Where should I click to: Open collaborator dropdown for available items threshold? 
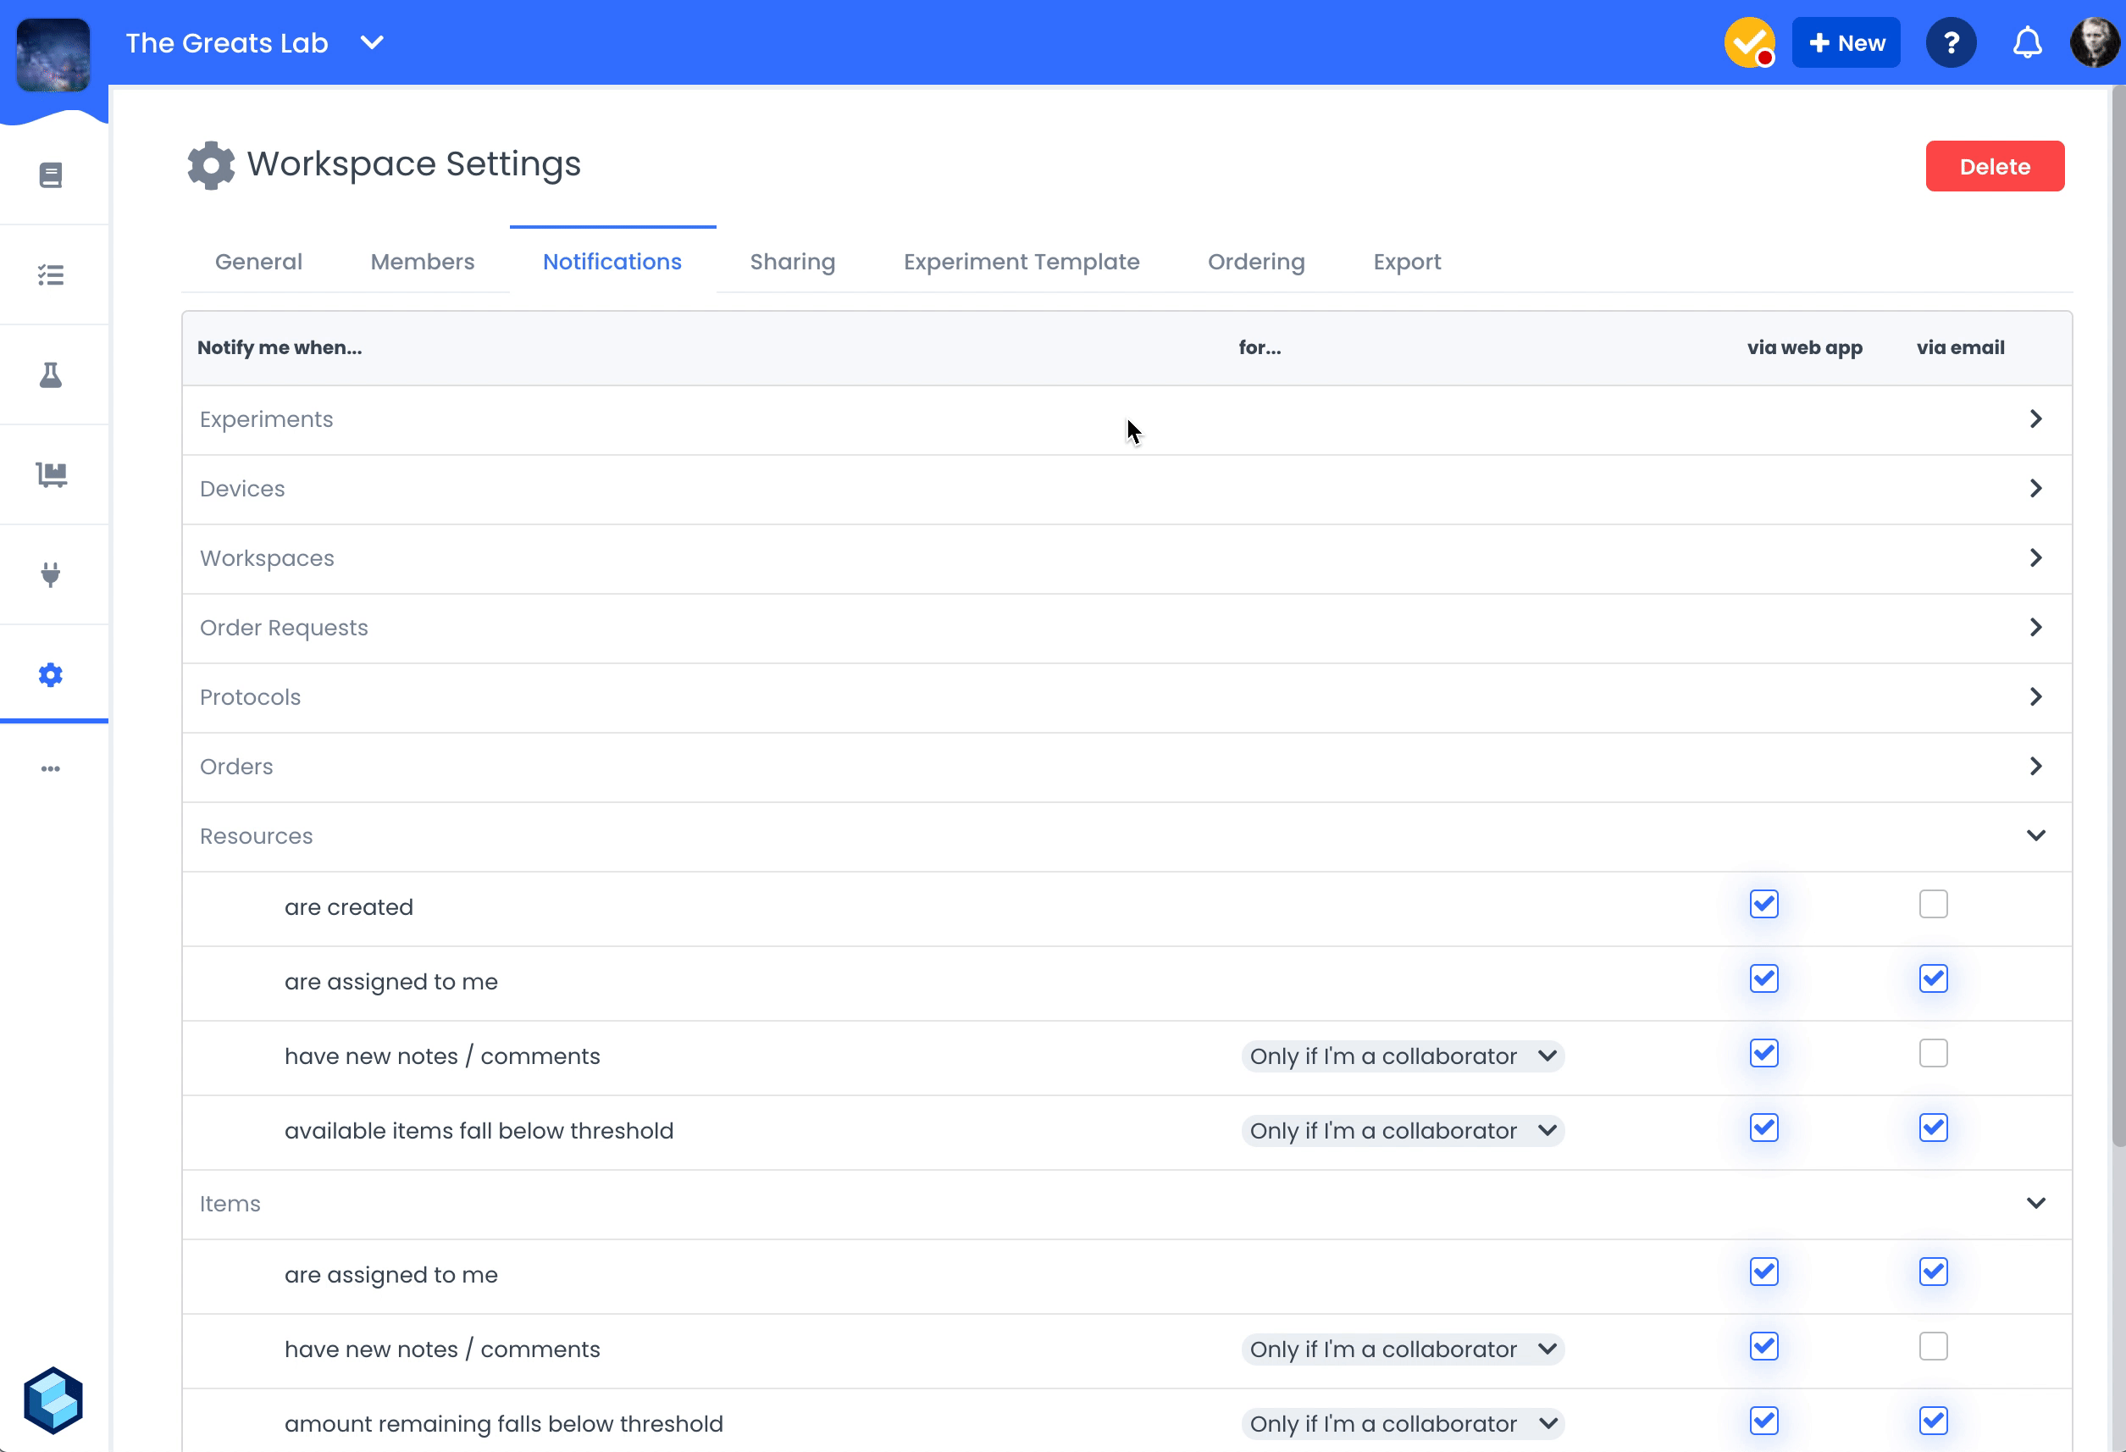point(1403,1131)
